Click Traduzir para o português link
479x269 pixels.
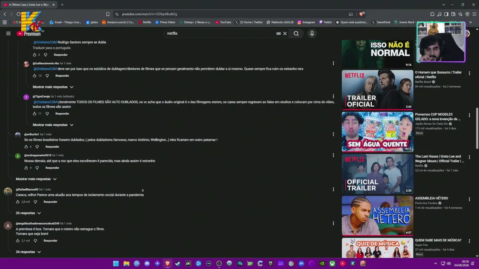(52, 48)
